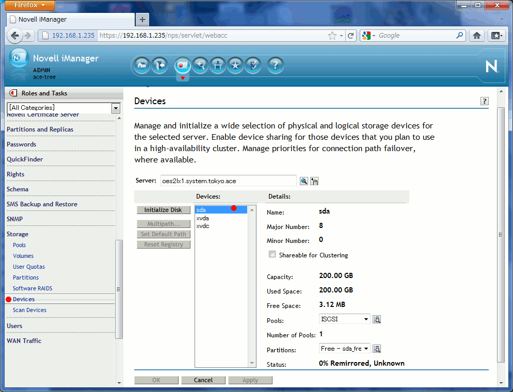Click the server history list icon
The image size is (513, 392).
click(314, 181)
